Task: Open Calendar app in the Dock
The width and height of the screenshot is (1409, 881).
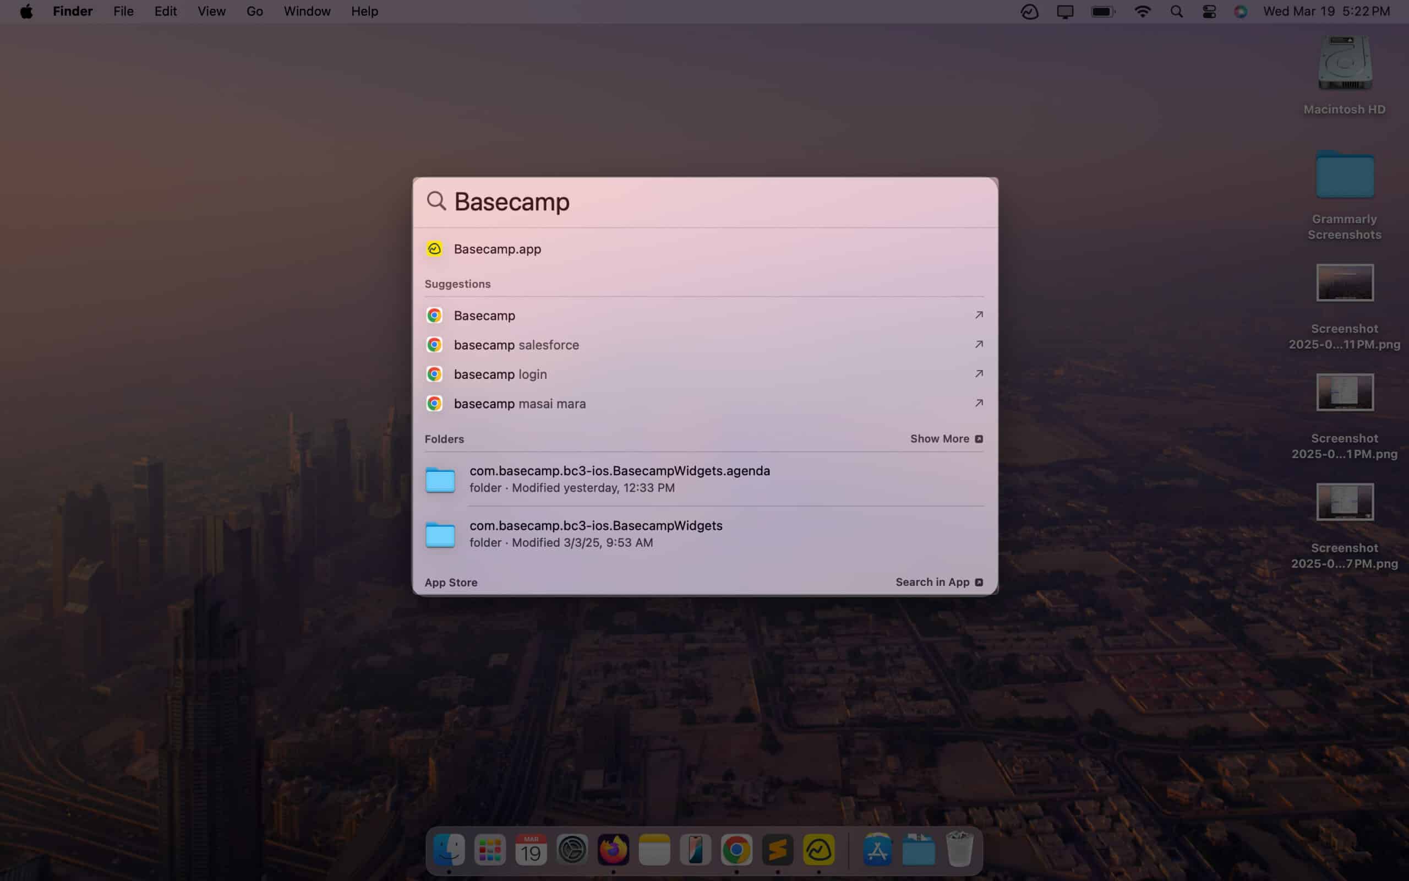Action: click(x=532, y=851)
